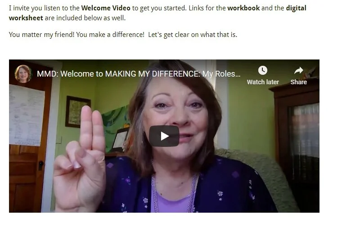Click the bold "Welcome Video" text
The image size is (342, 228).
pos(106,8)
